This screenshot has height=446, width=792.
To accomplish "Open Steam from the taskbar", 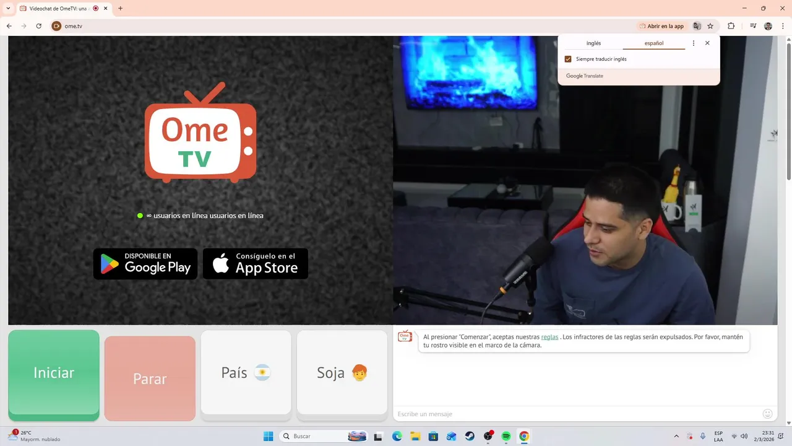I will pos(470,436).
